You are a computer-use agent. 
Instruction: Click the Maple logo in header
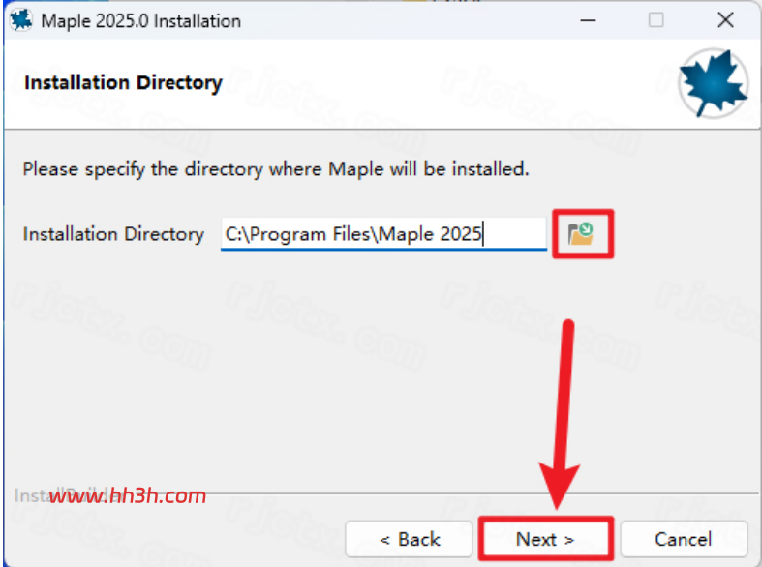714,83
